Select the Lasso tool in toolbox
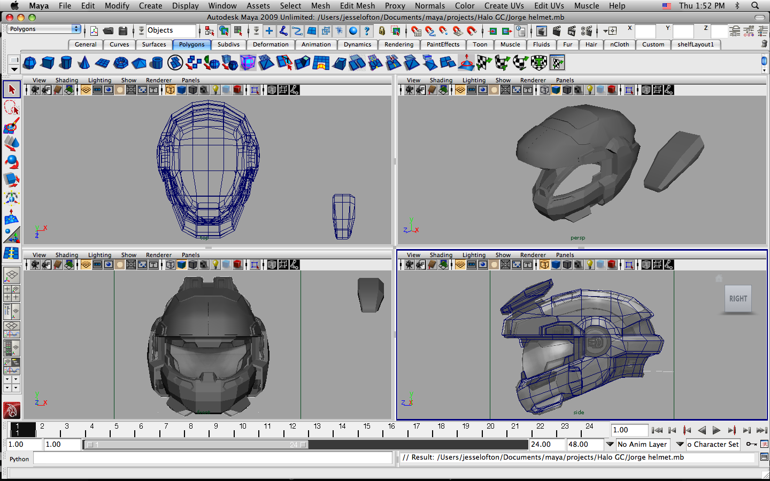 pos(12,107)
